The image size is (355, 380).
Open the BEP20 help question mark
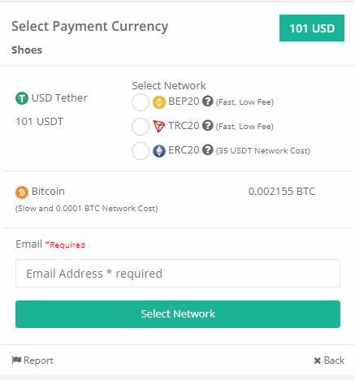[x=208, y=101]
